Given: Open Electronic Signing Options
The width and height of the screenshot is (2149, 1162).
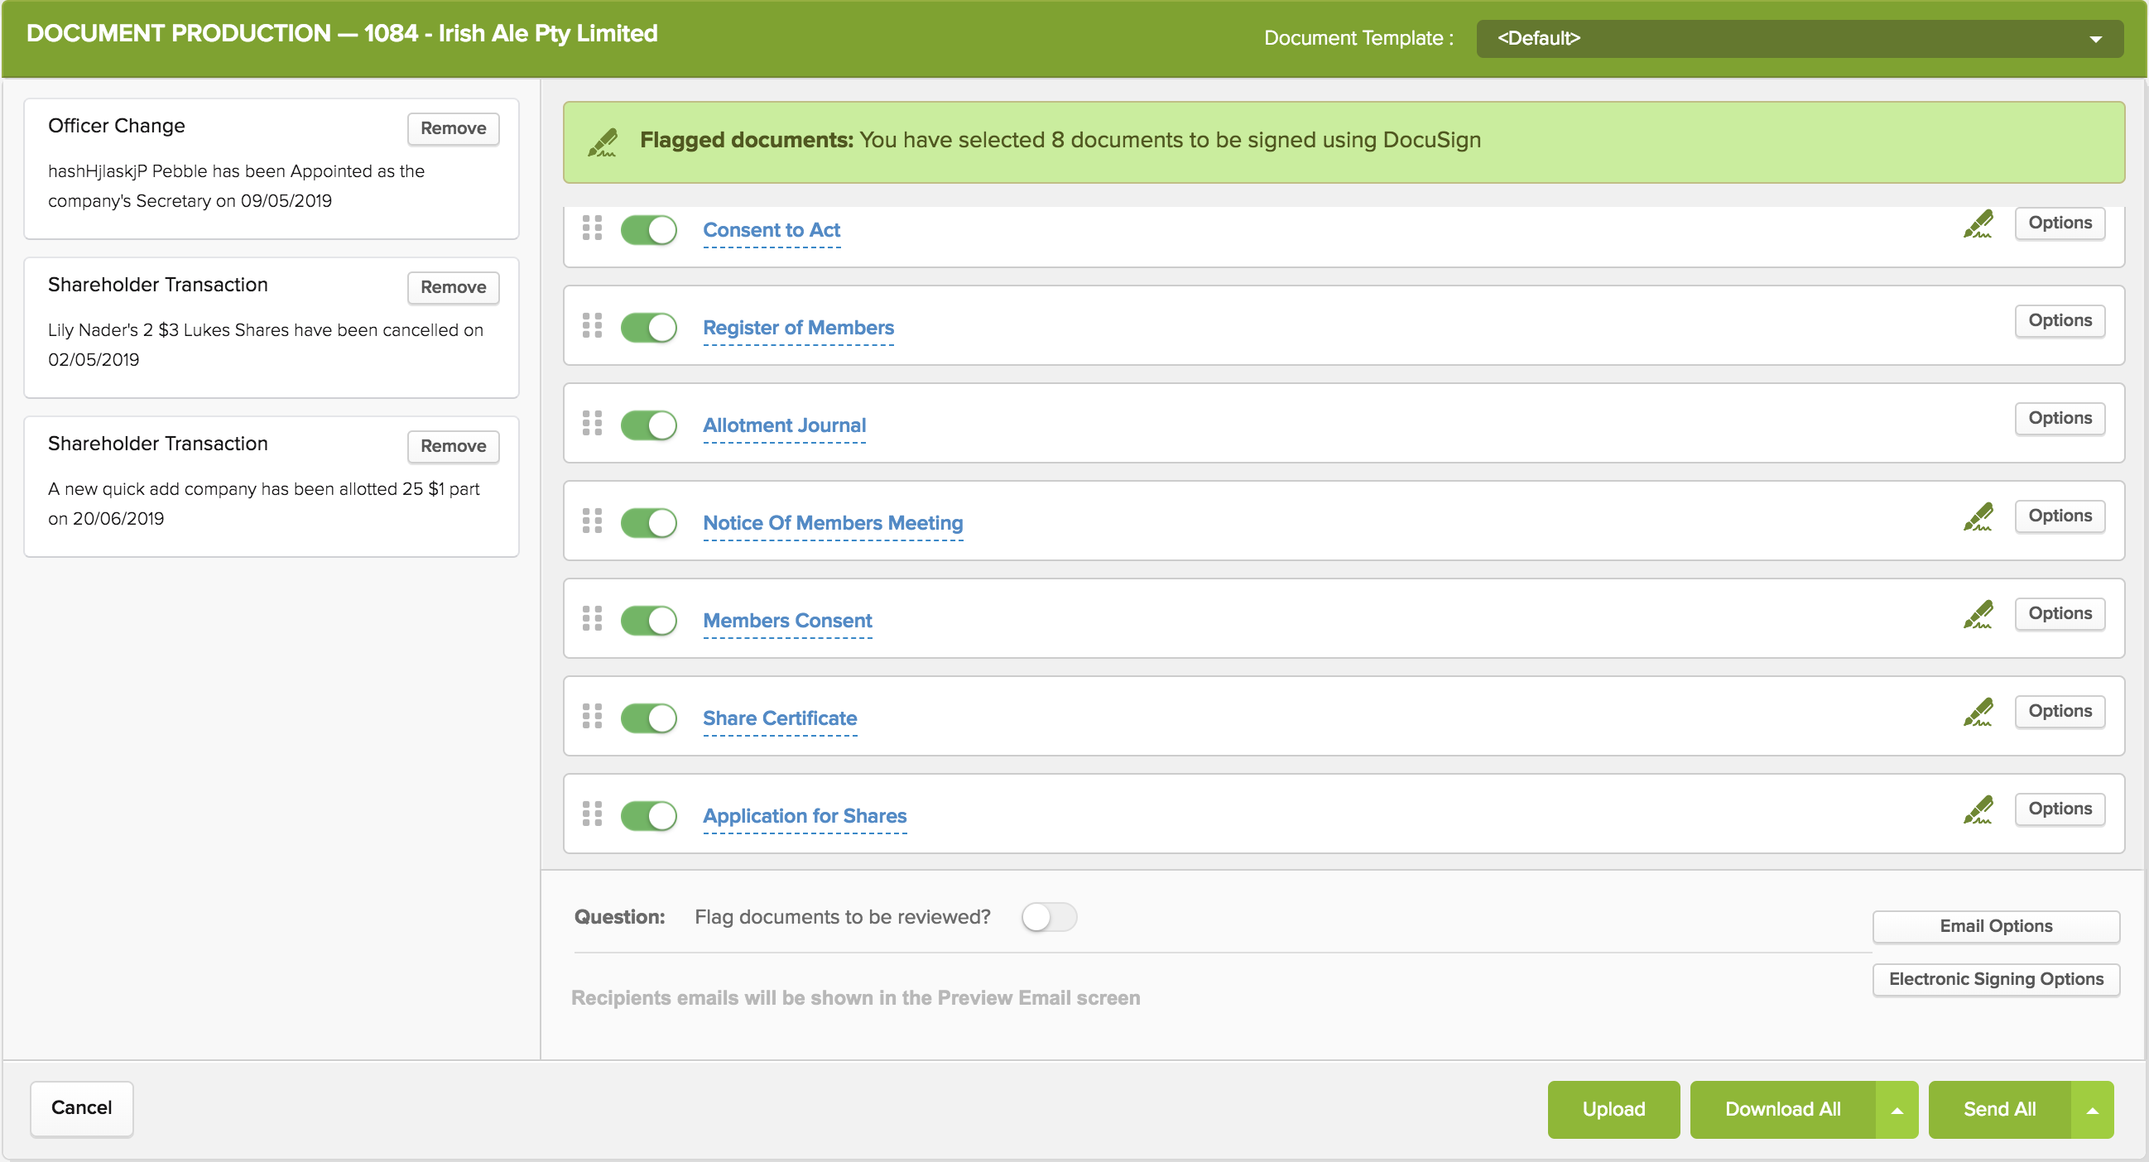Looking at the screenshot, I should click(1995, 978).
